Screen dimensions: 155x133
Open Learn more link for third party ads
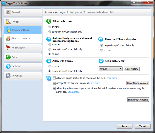pyautogui.click(x=74, y=92)
